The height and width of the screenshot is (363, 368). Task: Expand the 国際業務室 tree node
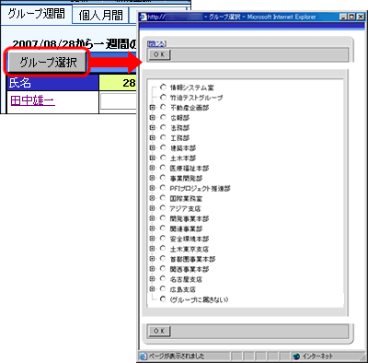point(152,198)
